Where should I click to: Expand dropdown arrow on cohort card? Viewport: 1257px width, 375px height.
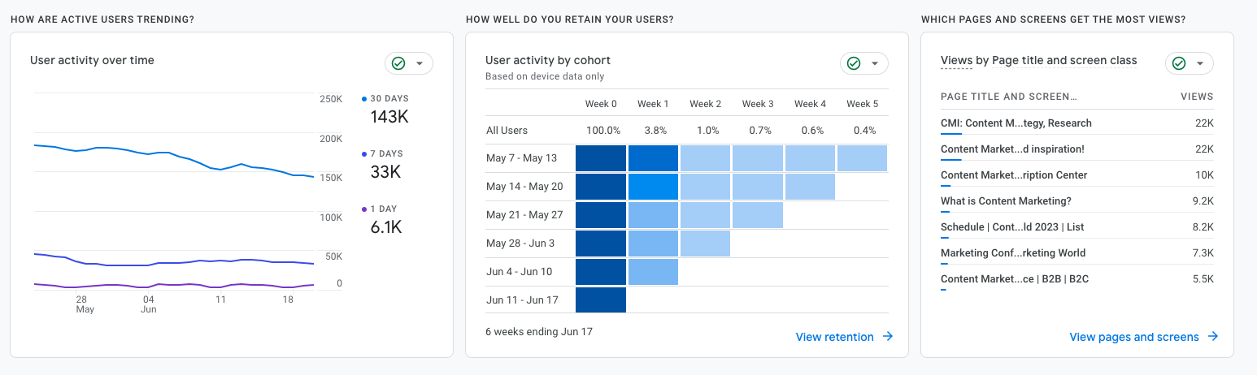875,63
